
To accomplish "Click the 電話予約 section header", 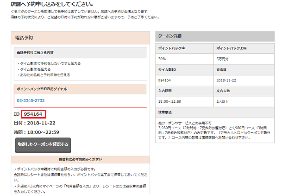I will 81,38.
